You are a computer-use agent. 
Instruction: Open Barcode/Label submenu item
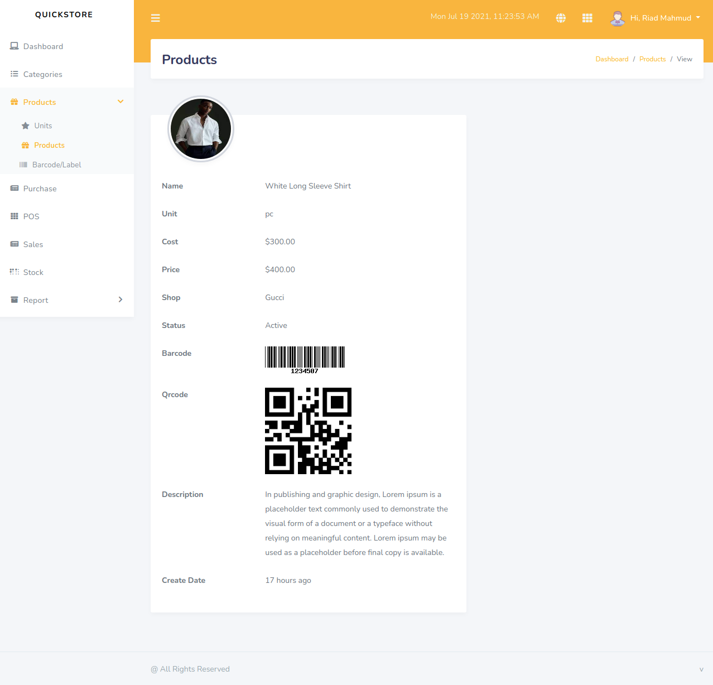tap(57, 165)
